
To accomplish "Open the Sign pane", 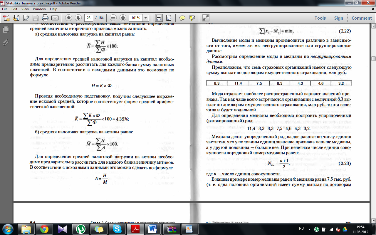I will tap(338, 18).
